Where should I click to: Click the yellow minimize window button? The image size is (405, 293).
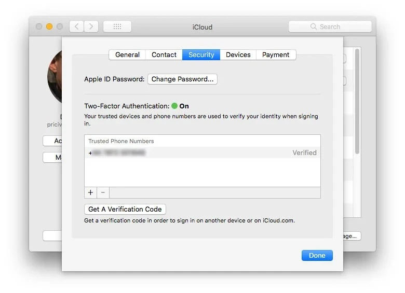pyautogui.click(x=49, y=26)
